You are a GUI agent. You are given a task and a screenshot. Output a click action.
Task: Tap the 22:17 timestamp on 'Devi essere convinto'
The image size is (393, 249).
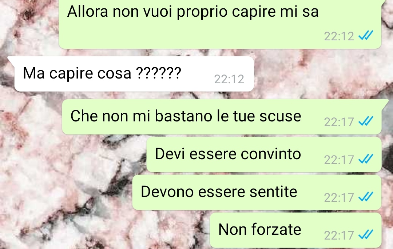339,160
